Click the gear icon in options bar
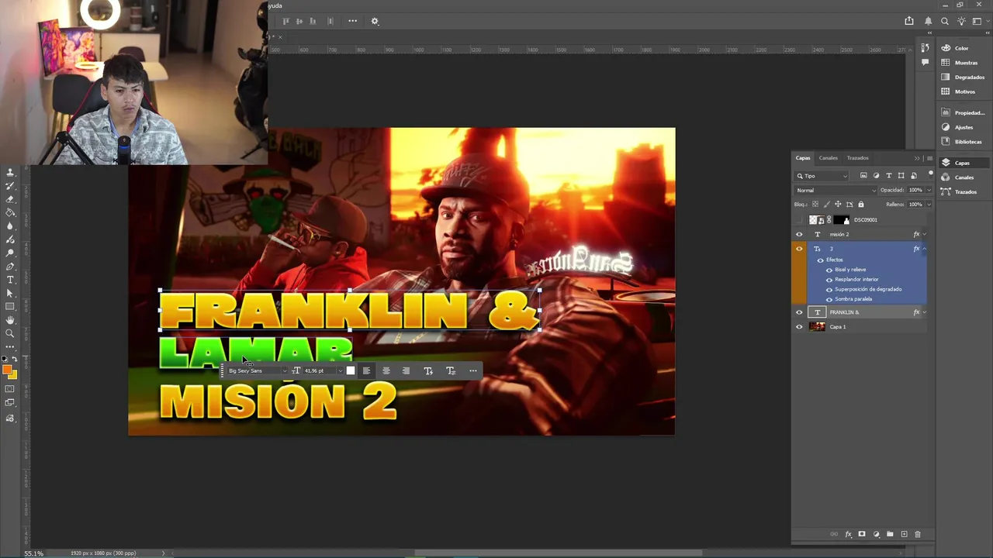993x558 pixels. 375,21
